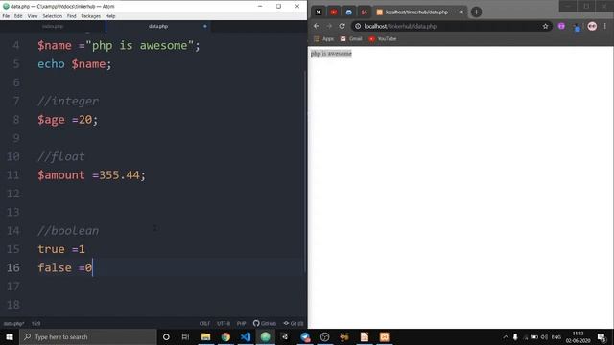Click the true =1 code line
The height and width of the screenshot is (345, 614).
tap(61, 249)
